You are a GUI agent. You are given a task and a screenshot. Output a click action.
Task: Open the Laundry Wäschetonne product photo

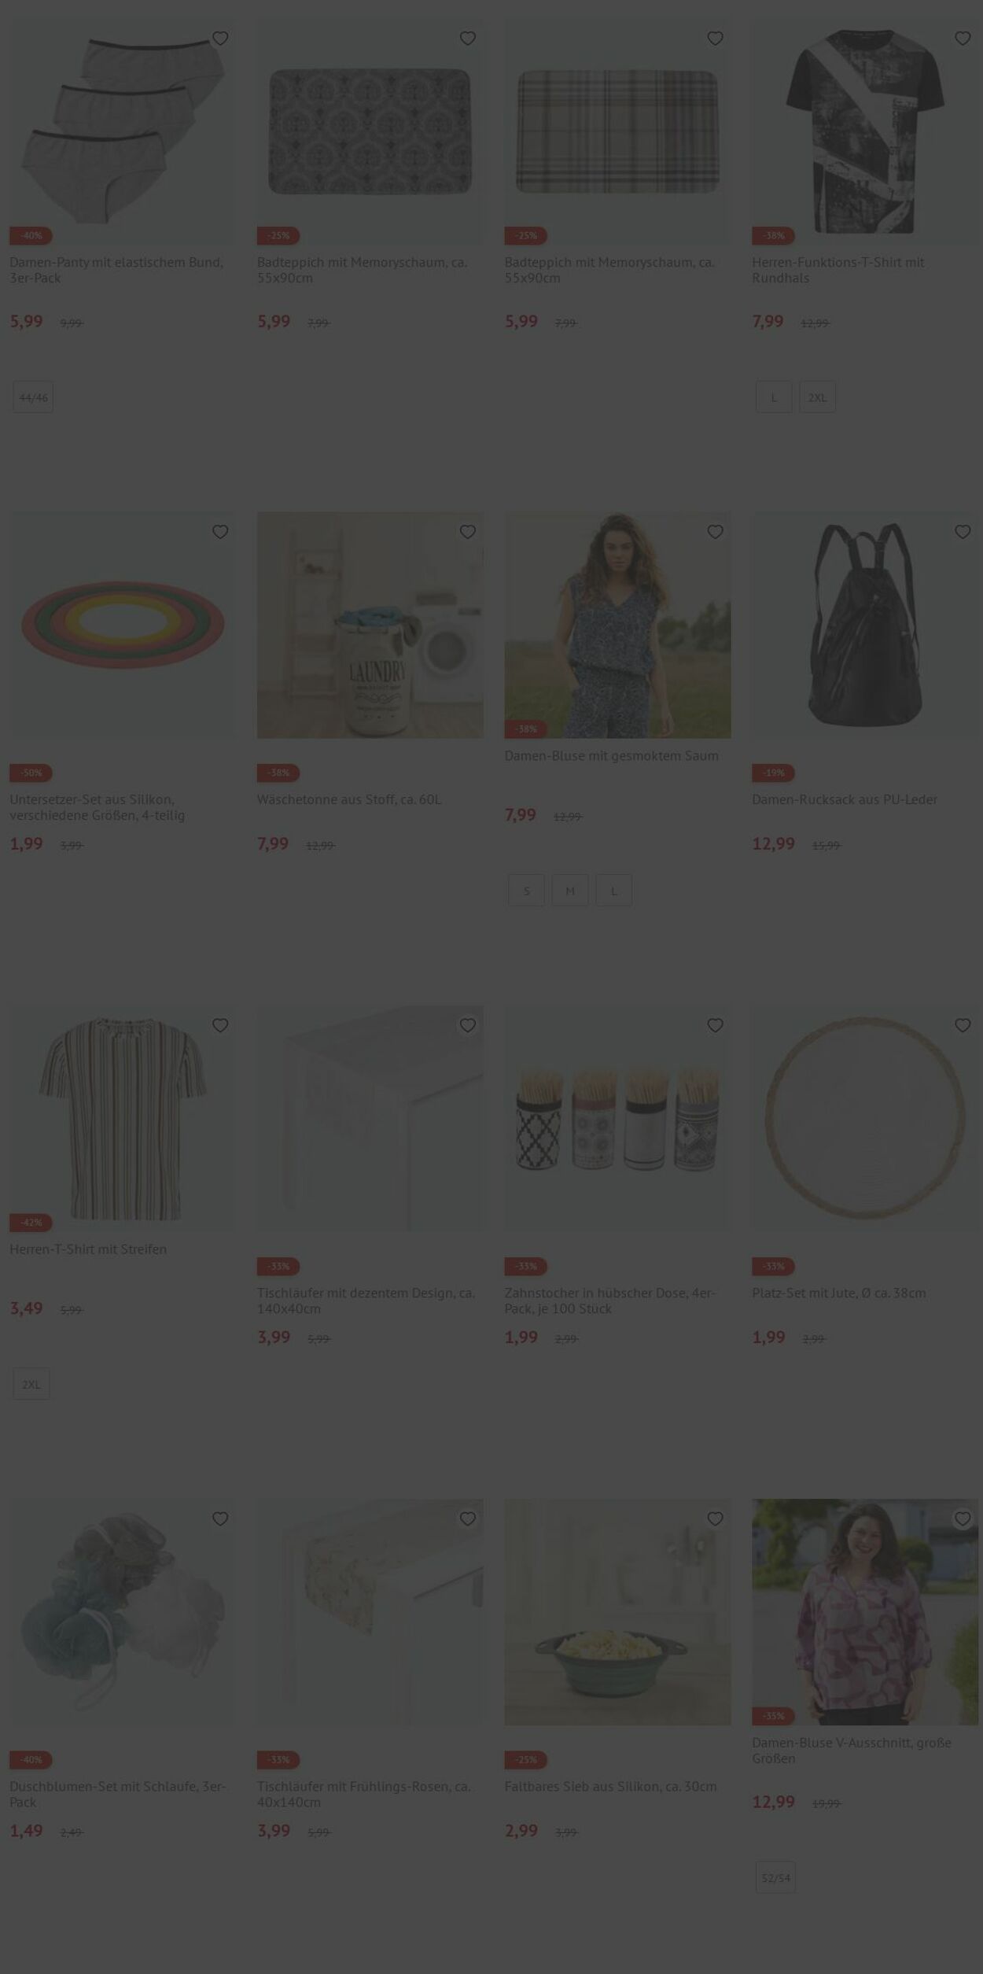pyautogui.click(x=370, y=625)
